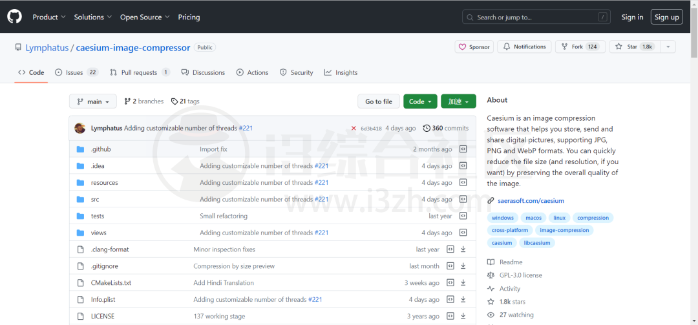Open code view icon for src row
This screenshot has width=698, height=325.
point(463,199)
